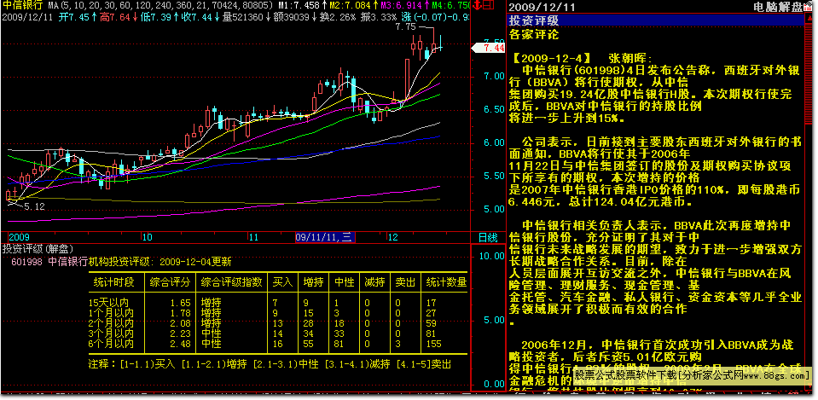Click the amplitude value 振3.33%
Viewport: 818px width, 400px height.
click(x=380, y=17)
